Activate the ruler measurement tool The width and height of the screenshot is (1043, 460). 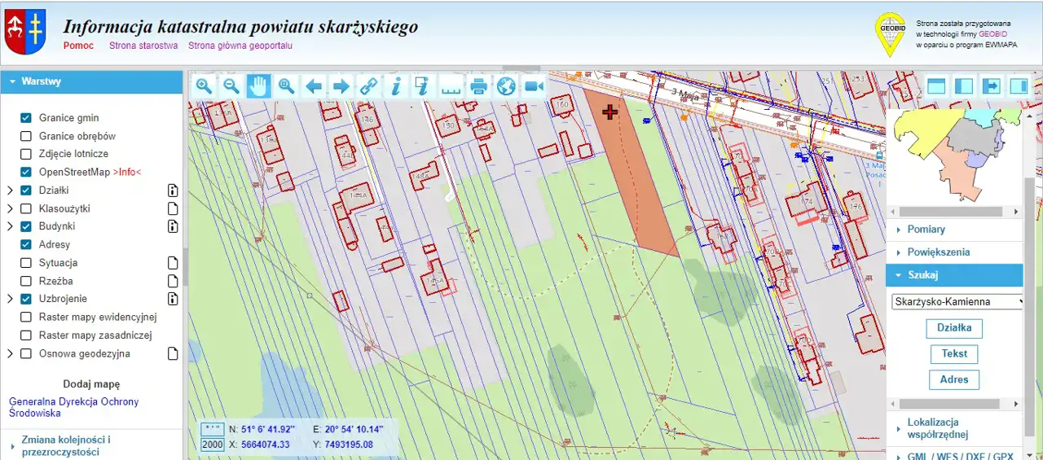click(451, 86)
